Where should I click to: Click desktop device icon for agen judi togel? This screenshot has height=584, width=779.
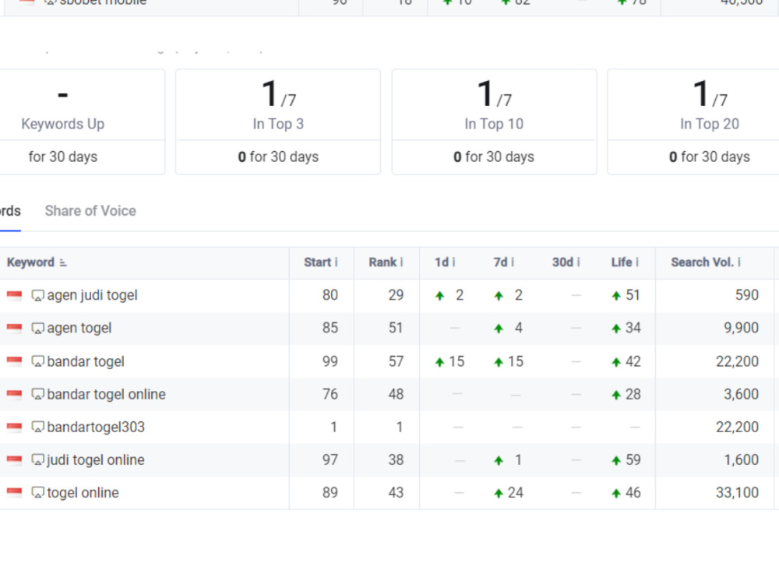pyautogui.click(x=37, y=295)
